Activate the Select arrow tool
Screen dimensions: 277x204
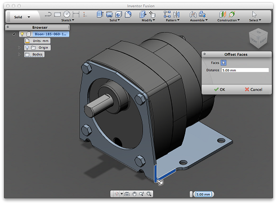[254, 14]
